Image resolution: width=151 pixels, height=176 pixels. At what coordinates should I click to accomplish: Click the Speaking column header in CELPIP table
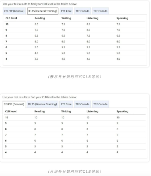[x=122, y=112]
